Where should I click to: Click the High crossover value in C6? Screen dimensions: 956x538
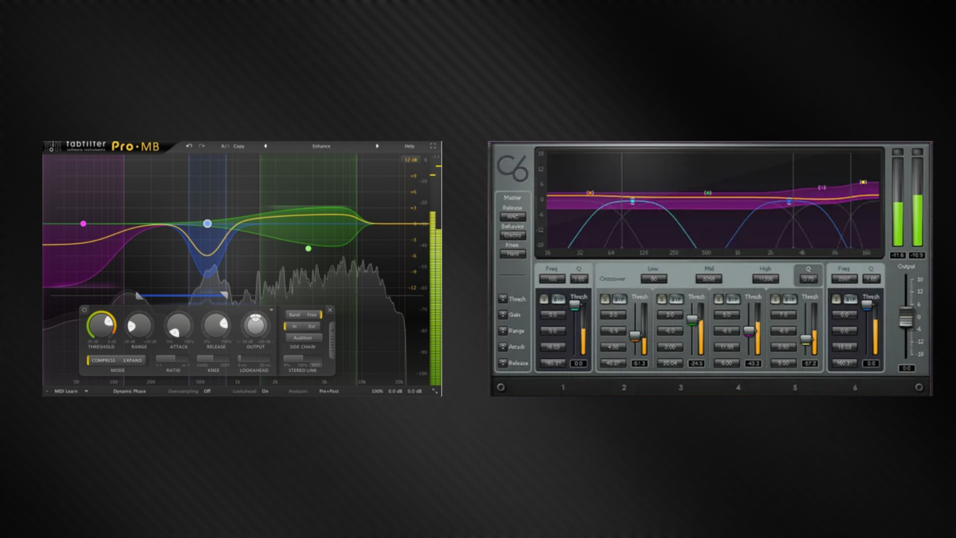pos(765,279)
